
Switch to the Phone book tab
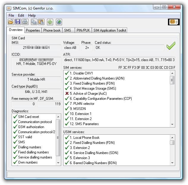(52, 30)
